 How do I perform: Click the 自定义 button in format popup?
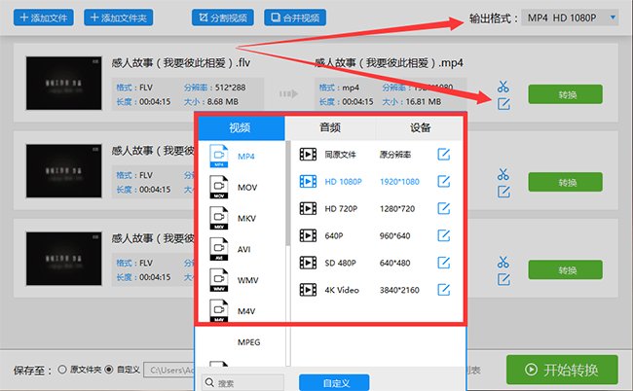[334, 382]
